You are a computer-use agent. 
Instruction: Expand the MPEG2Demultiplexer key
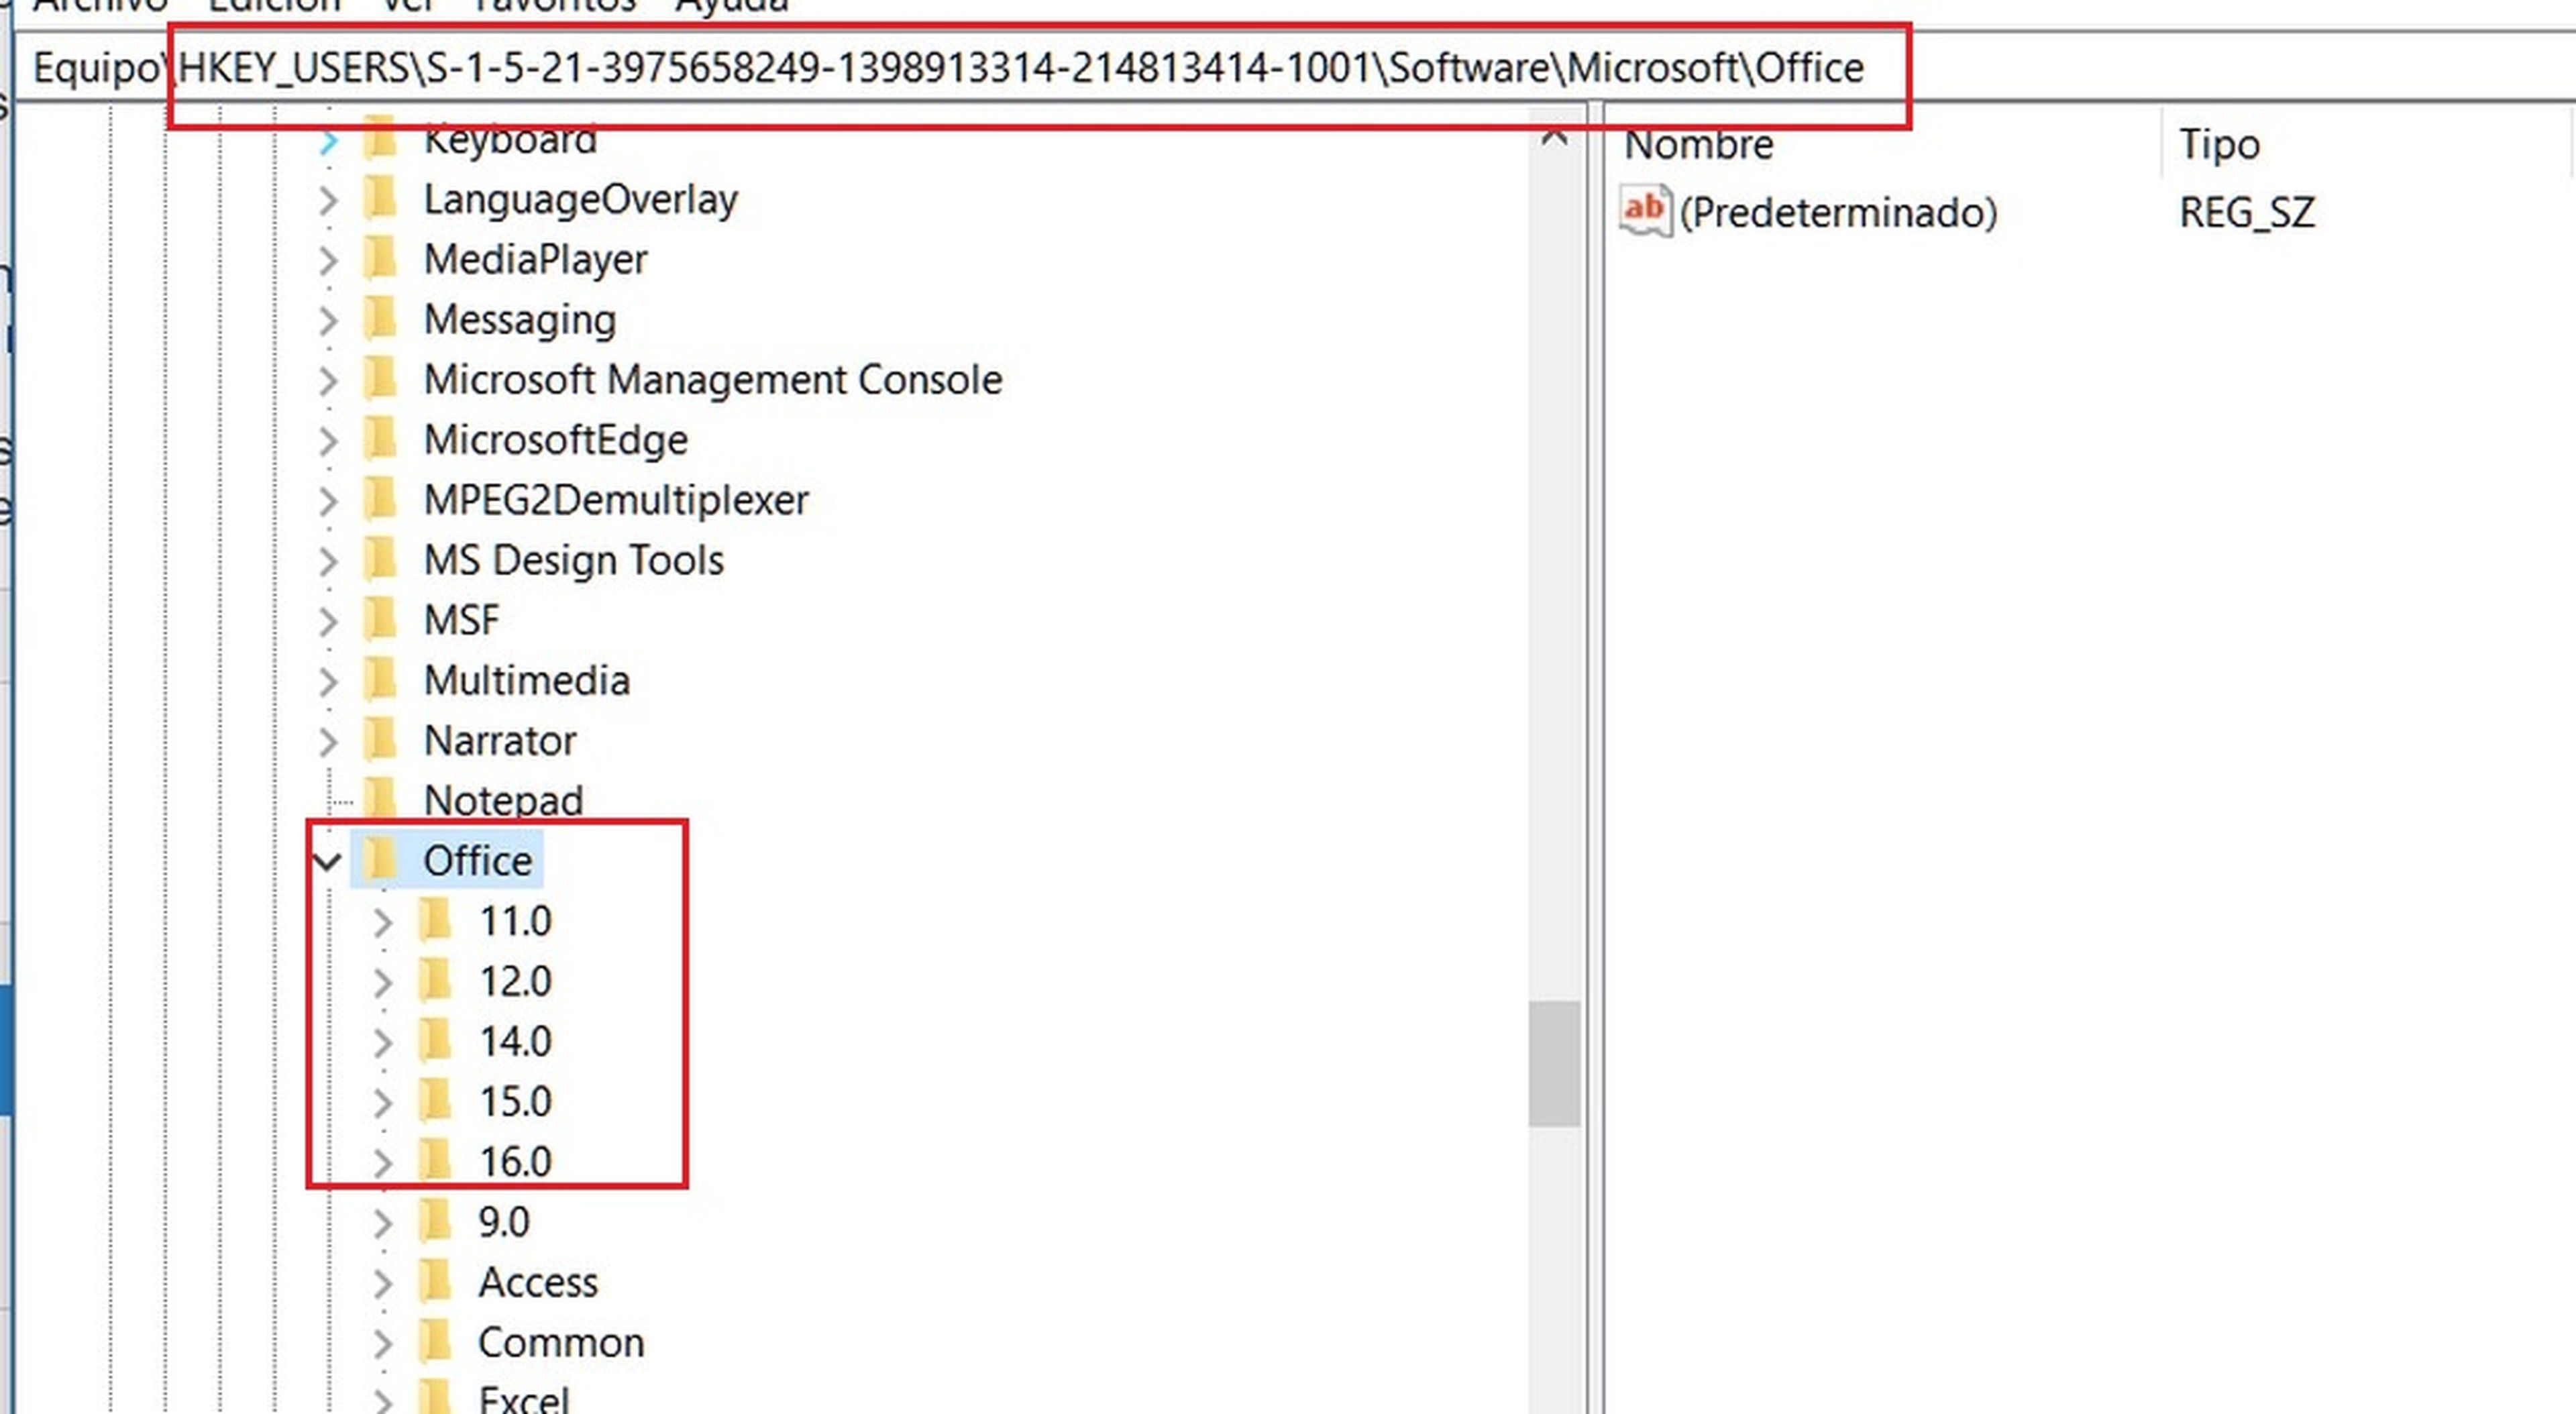(x=328, y=501)
